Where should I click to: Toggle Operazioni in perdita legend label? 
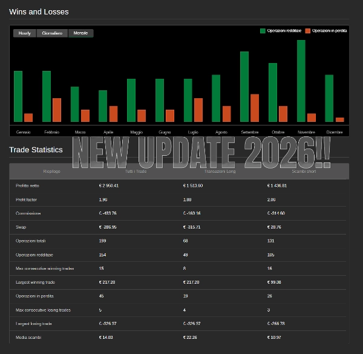coord(330,30)
